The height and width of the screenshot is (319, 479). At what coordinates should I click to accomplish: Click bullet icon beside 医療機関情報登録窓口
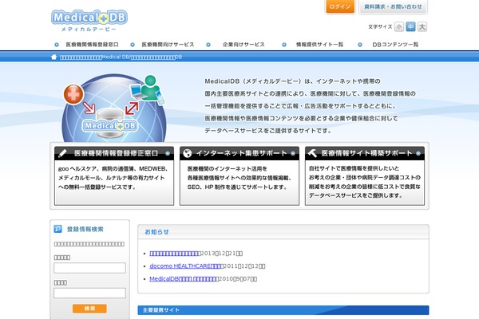coord(57,45)
